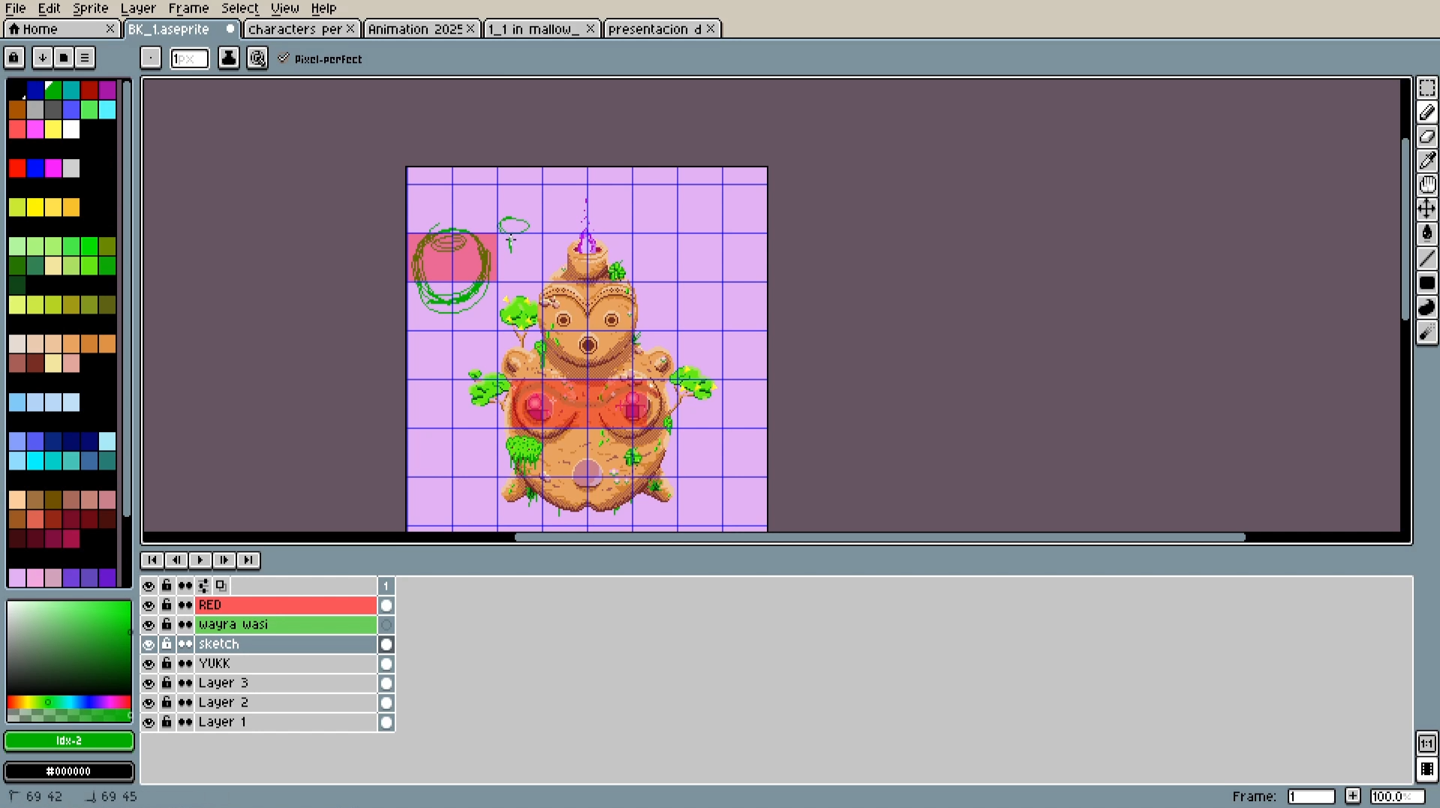Open the palette presets button
This screenshot has width=1440, height=808.
64,58
